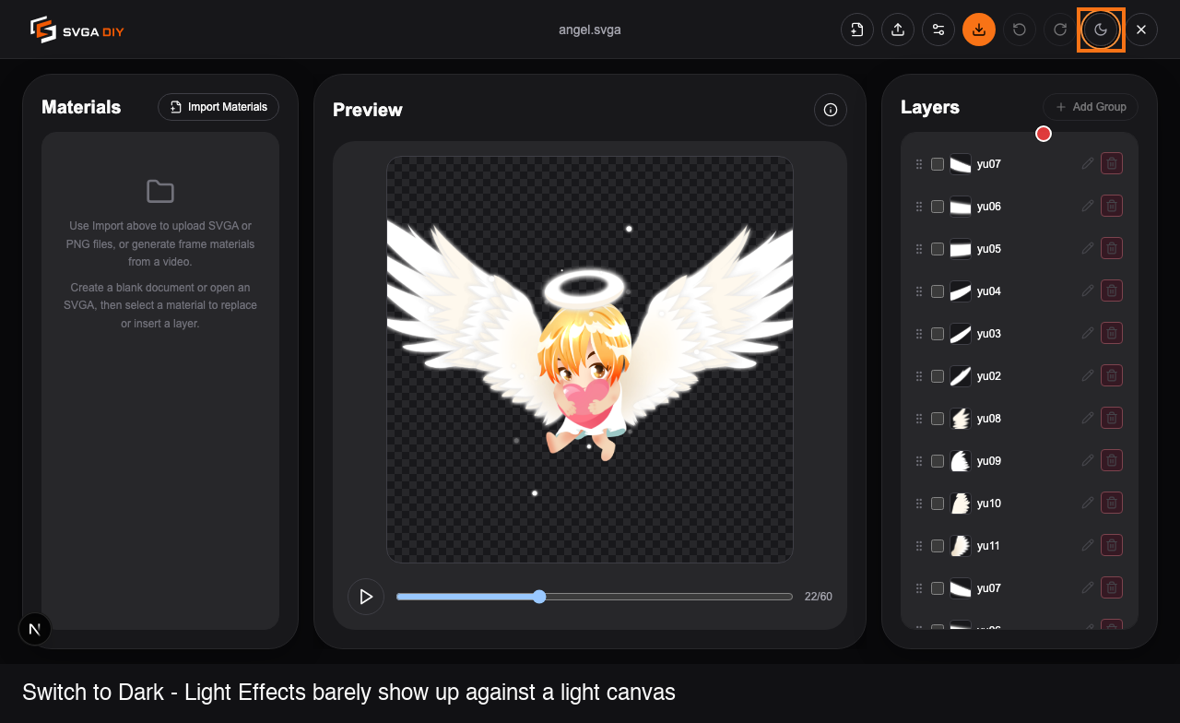
Task: Delete layer yu02 with its trash icon
Action: tap(1112, 375)
